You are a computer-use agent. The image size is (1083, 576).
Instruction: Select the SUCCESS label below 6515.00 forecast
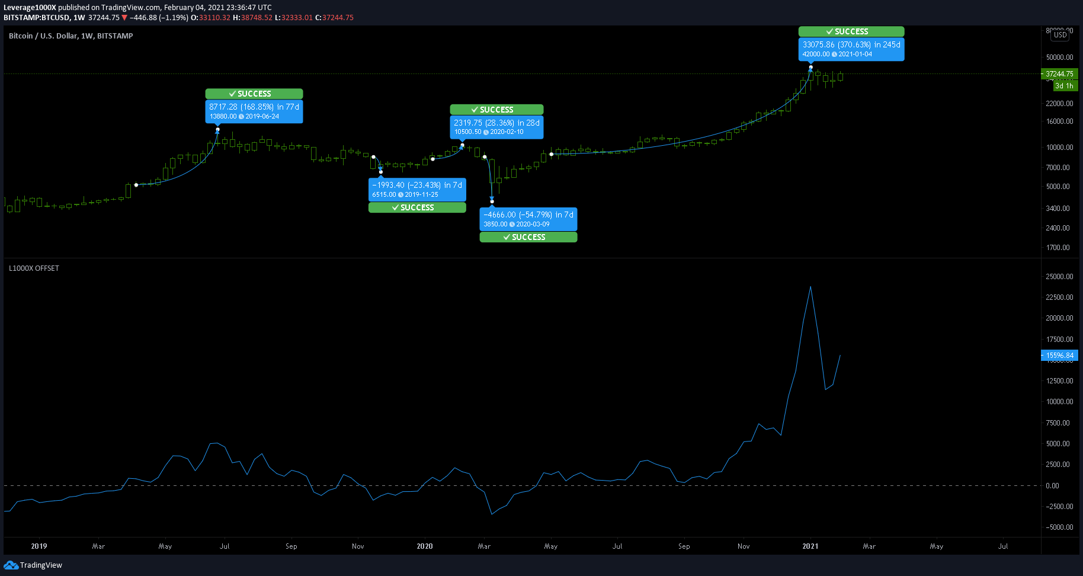(417, 207)
